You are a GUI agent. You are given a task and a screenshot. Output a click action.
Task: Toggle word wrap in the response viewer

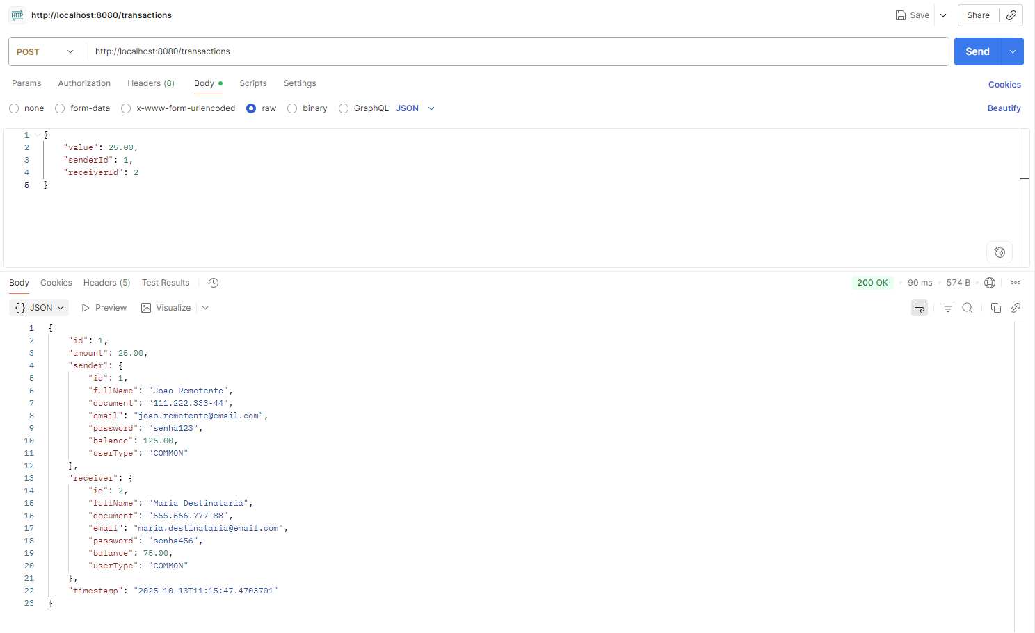click(x=919, y=308)
